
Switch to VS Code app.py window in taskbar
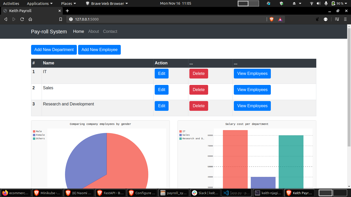tap(237, 193)
